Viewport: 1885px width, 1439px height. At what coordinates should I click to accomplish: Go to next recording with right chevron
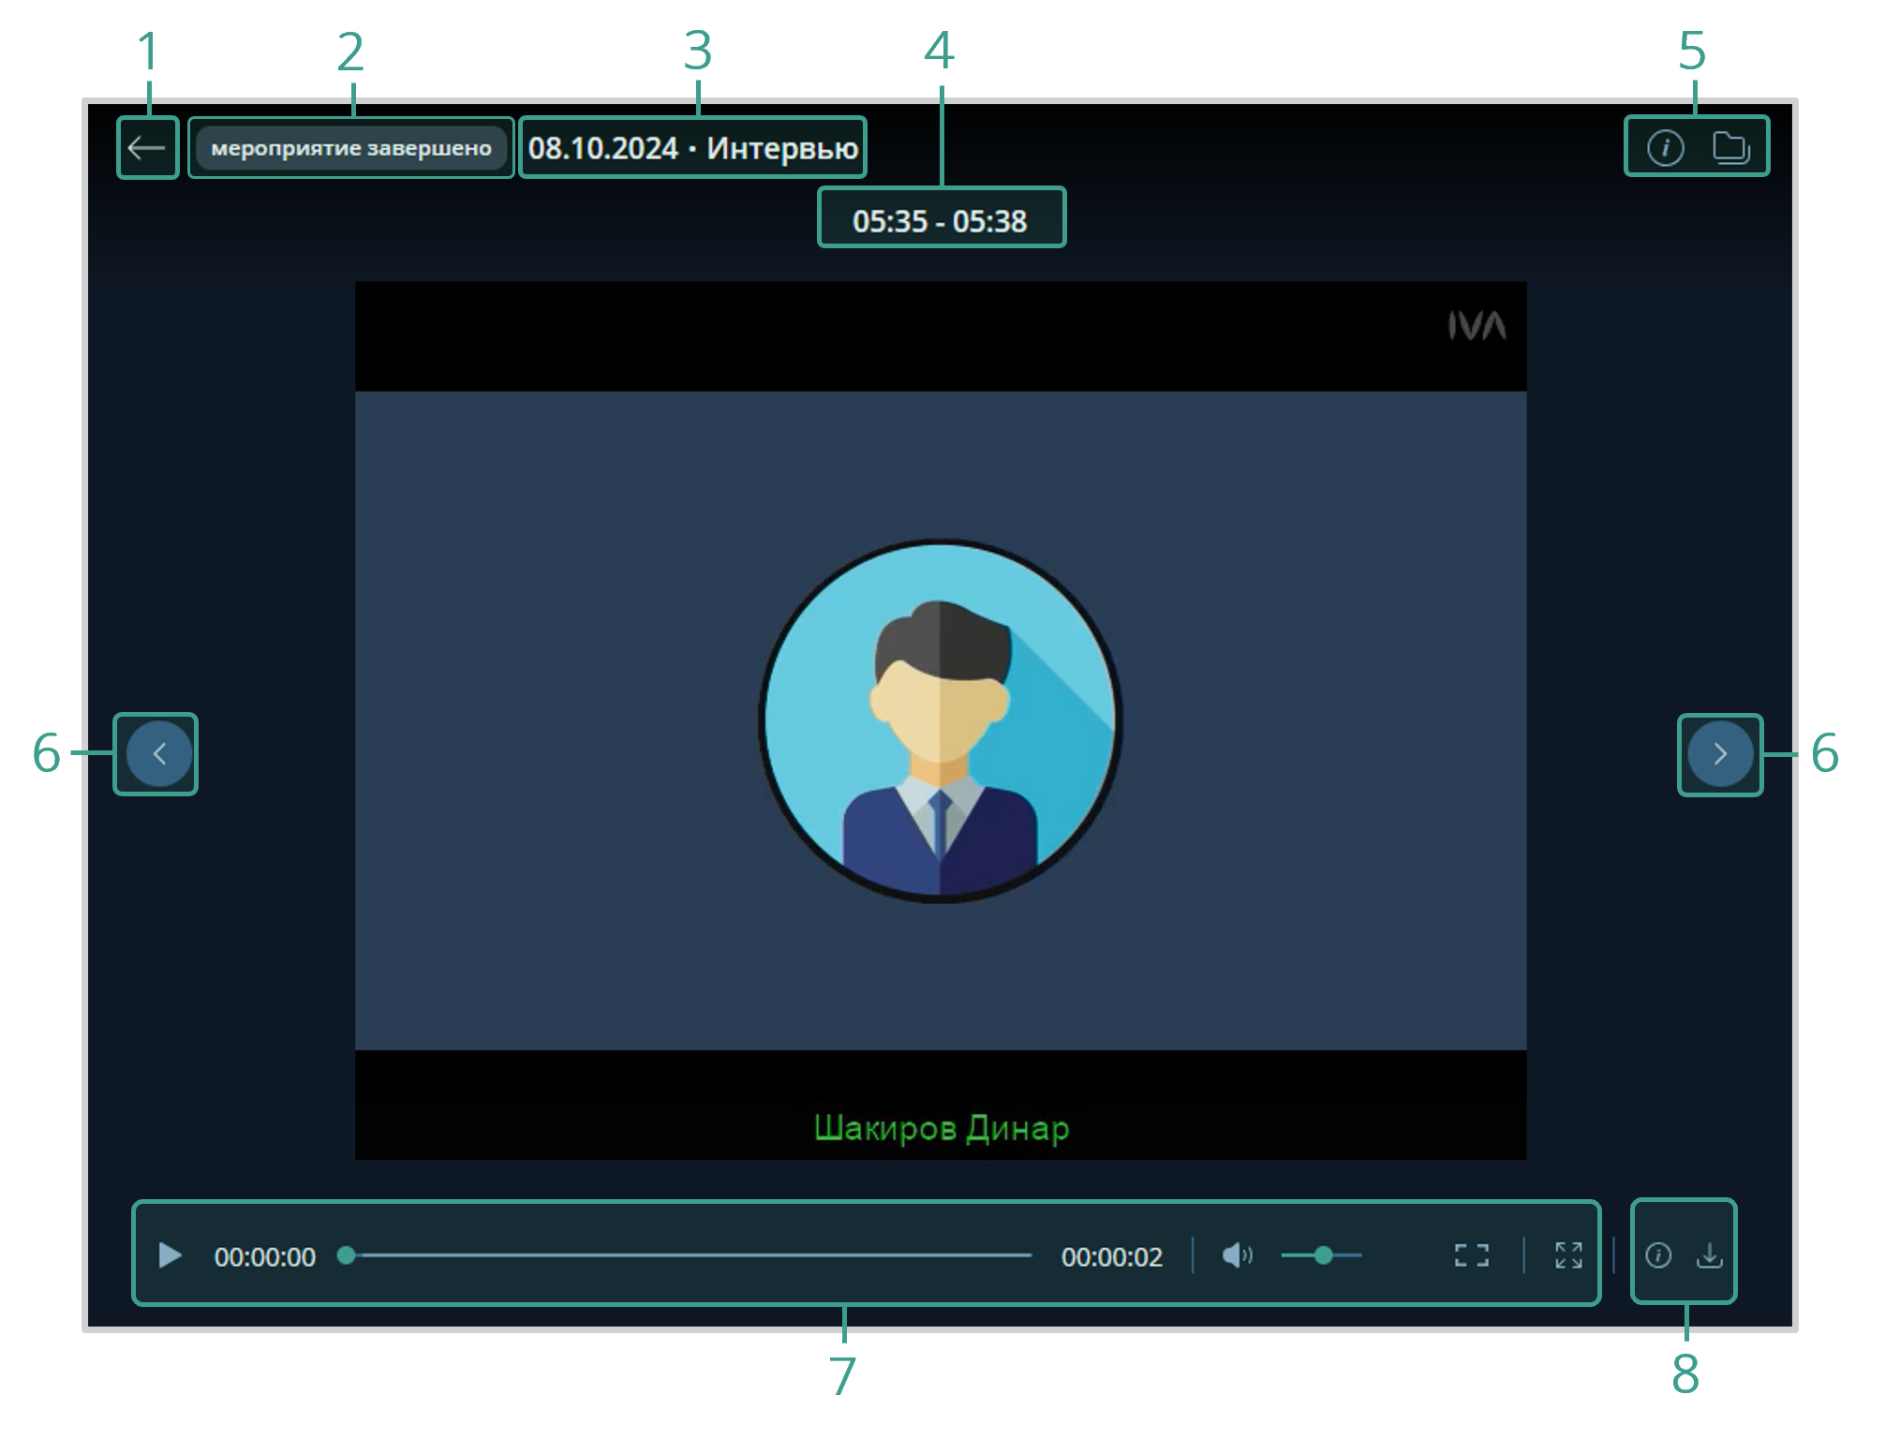point(1720,754)
